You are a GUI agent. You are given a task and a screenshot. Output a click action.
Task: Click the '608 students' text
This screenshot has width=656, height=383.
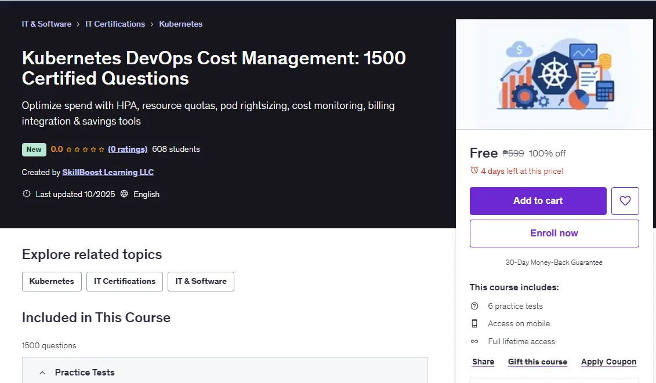pos(176,149)
